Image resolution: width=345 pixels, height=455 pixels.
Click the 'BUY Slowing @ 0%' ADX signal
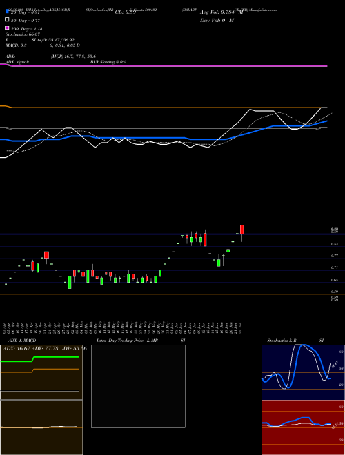(x=108, y=62)
